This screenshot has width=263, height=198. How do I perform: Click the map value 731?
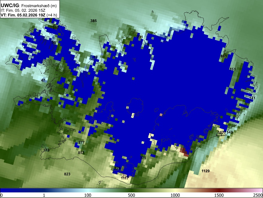(x=140, y=37)
